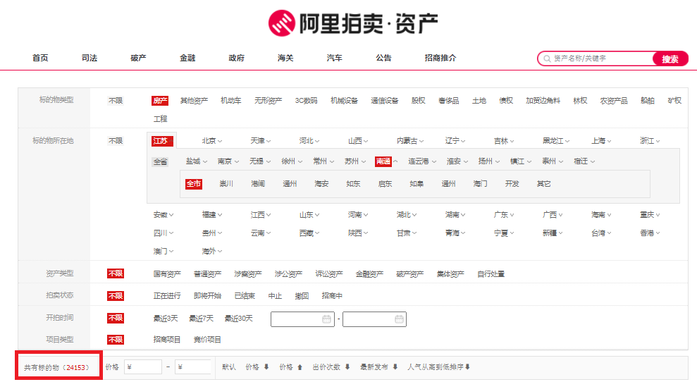Screen dimensions: 697x382
Task: Choose the 机动车 category
Action: (x=230, y=101)
